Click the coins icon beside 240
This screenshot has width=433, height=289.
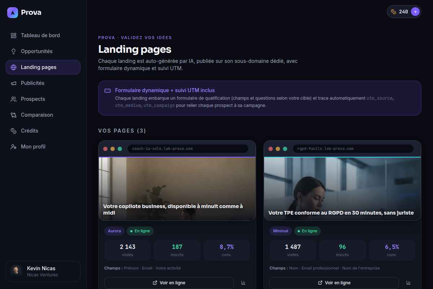(393, 12)
